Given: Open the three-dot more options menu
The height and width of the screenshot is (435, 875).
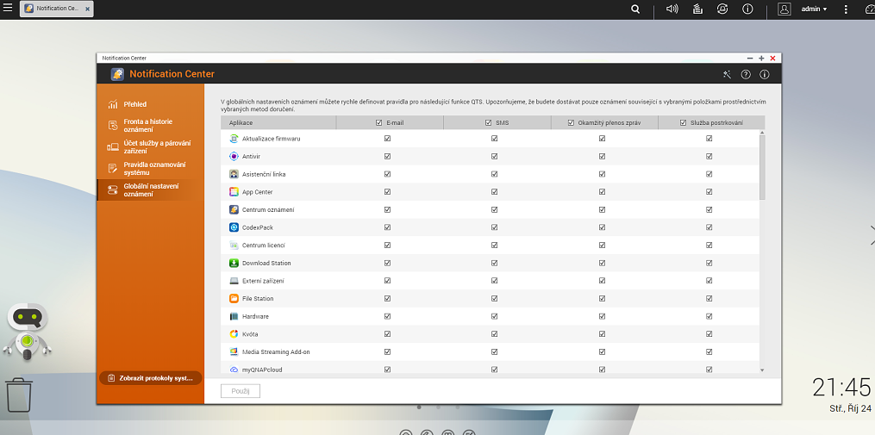Looking at the screenshot, I should coord(846,9).
